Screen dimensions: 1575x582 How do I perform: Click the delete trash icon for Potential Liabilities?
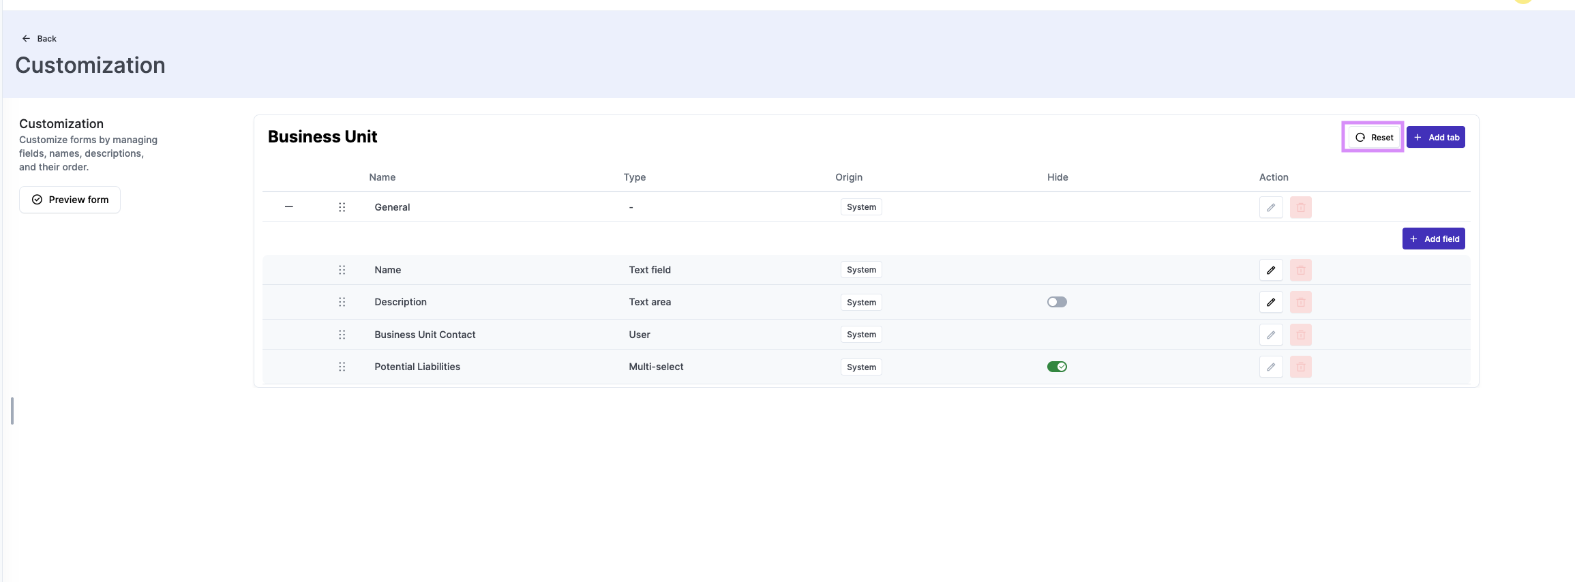click(1300, 367)
